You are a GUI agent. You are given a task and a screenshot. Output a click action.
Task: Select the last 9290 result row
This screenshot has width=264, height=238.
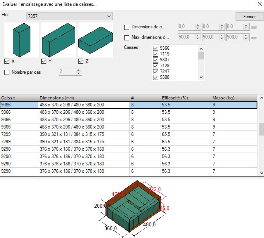[x=128, y=171]
